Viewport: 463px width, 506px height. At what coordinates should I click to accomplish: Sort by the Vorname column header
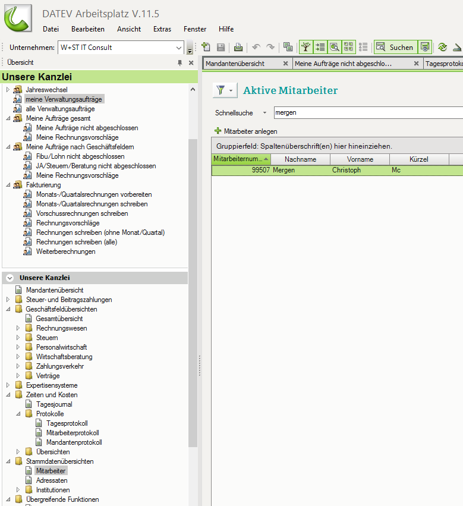coord(360,159)
